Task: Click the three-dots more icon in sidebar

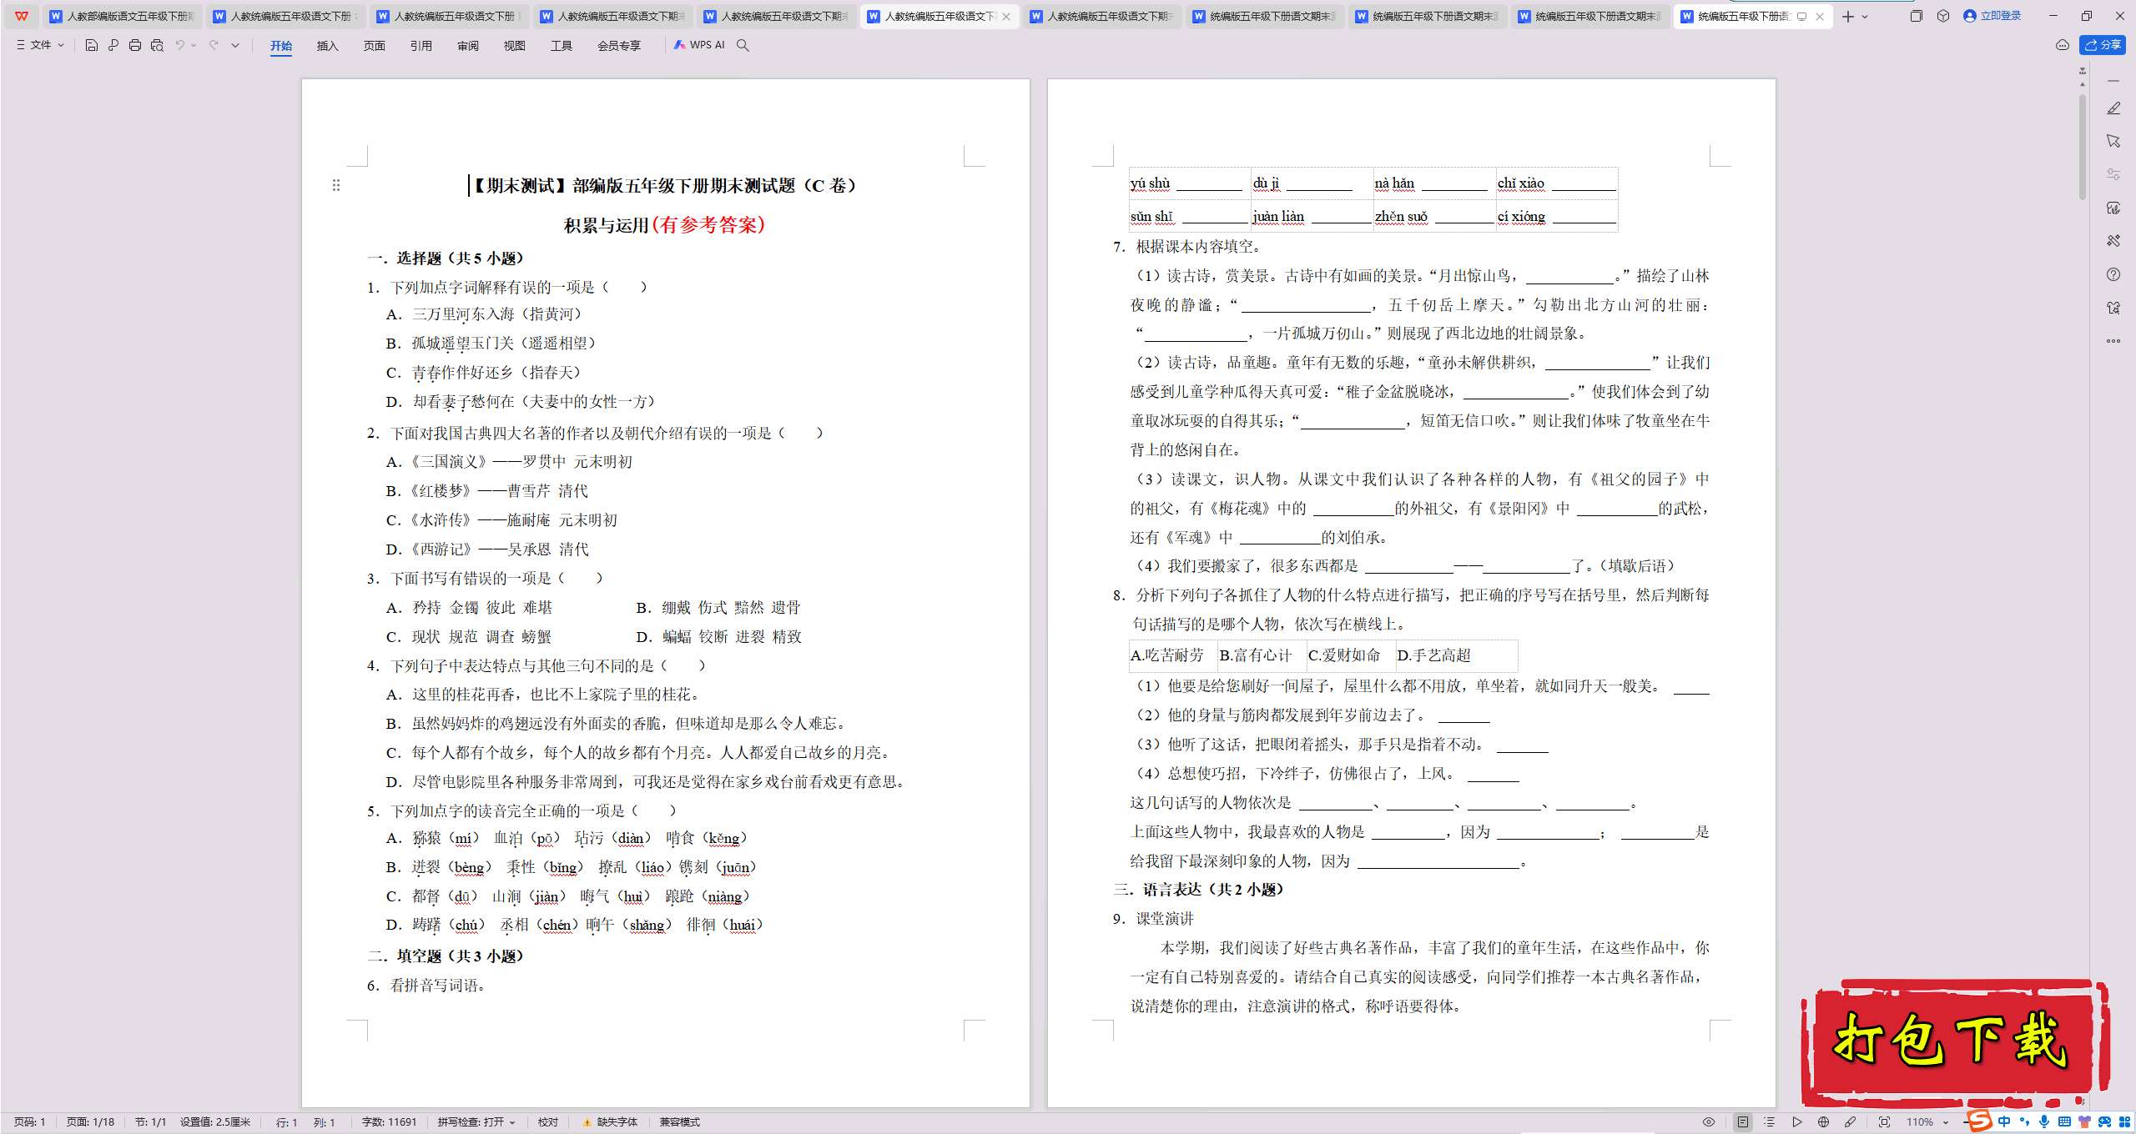Action: 2113,340
